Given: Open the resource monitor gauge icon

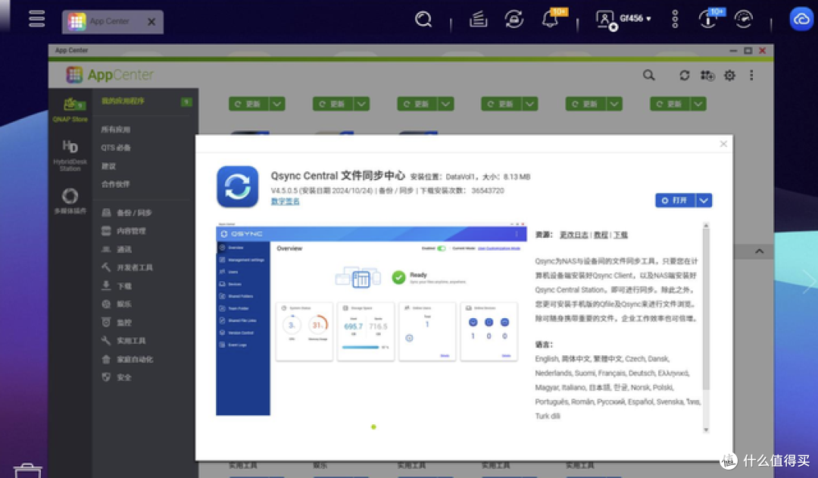Looking at the screenshot, I should coord(744,20).
